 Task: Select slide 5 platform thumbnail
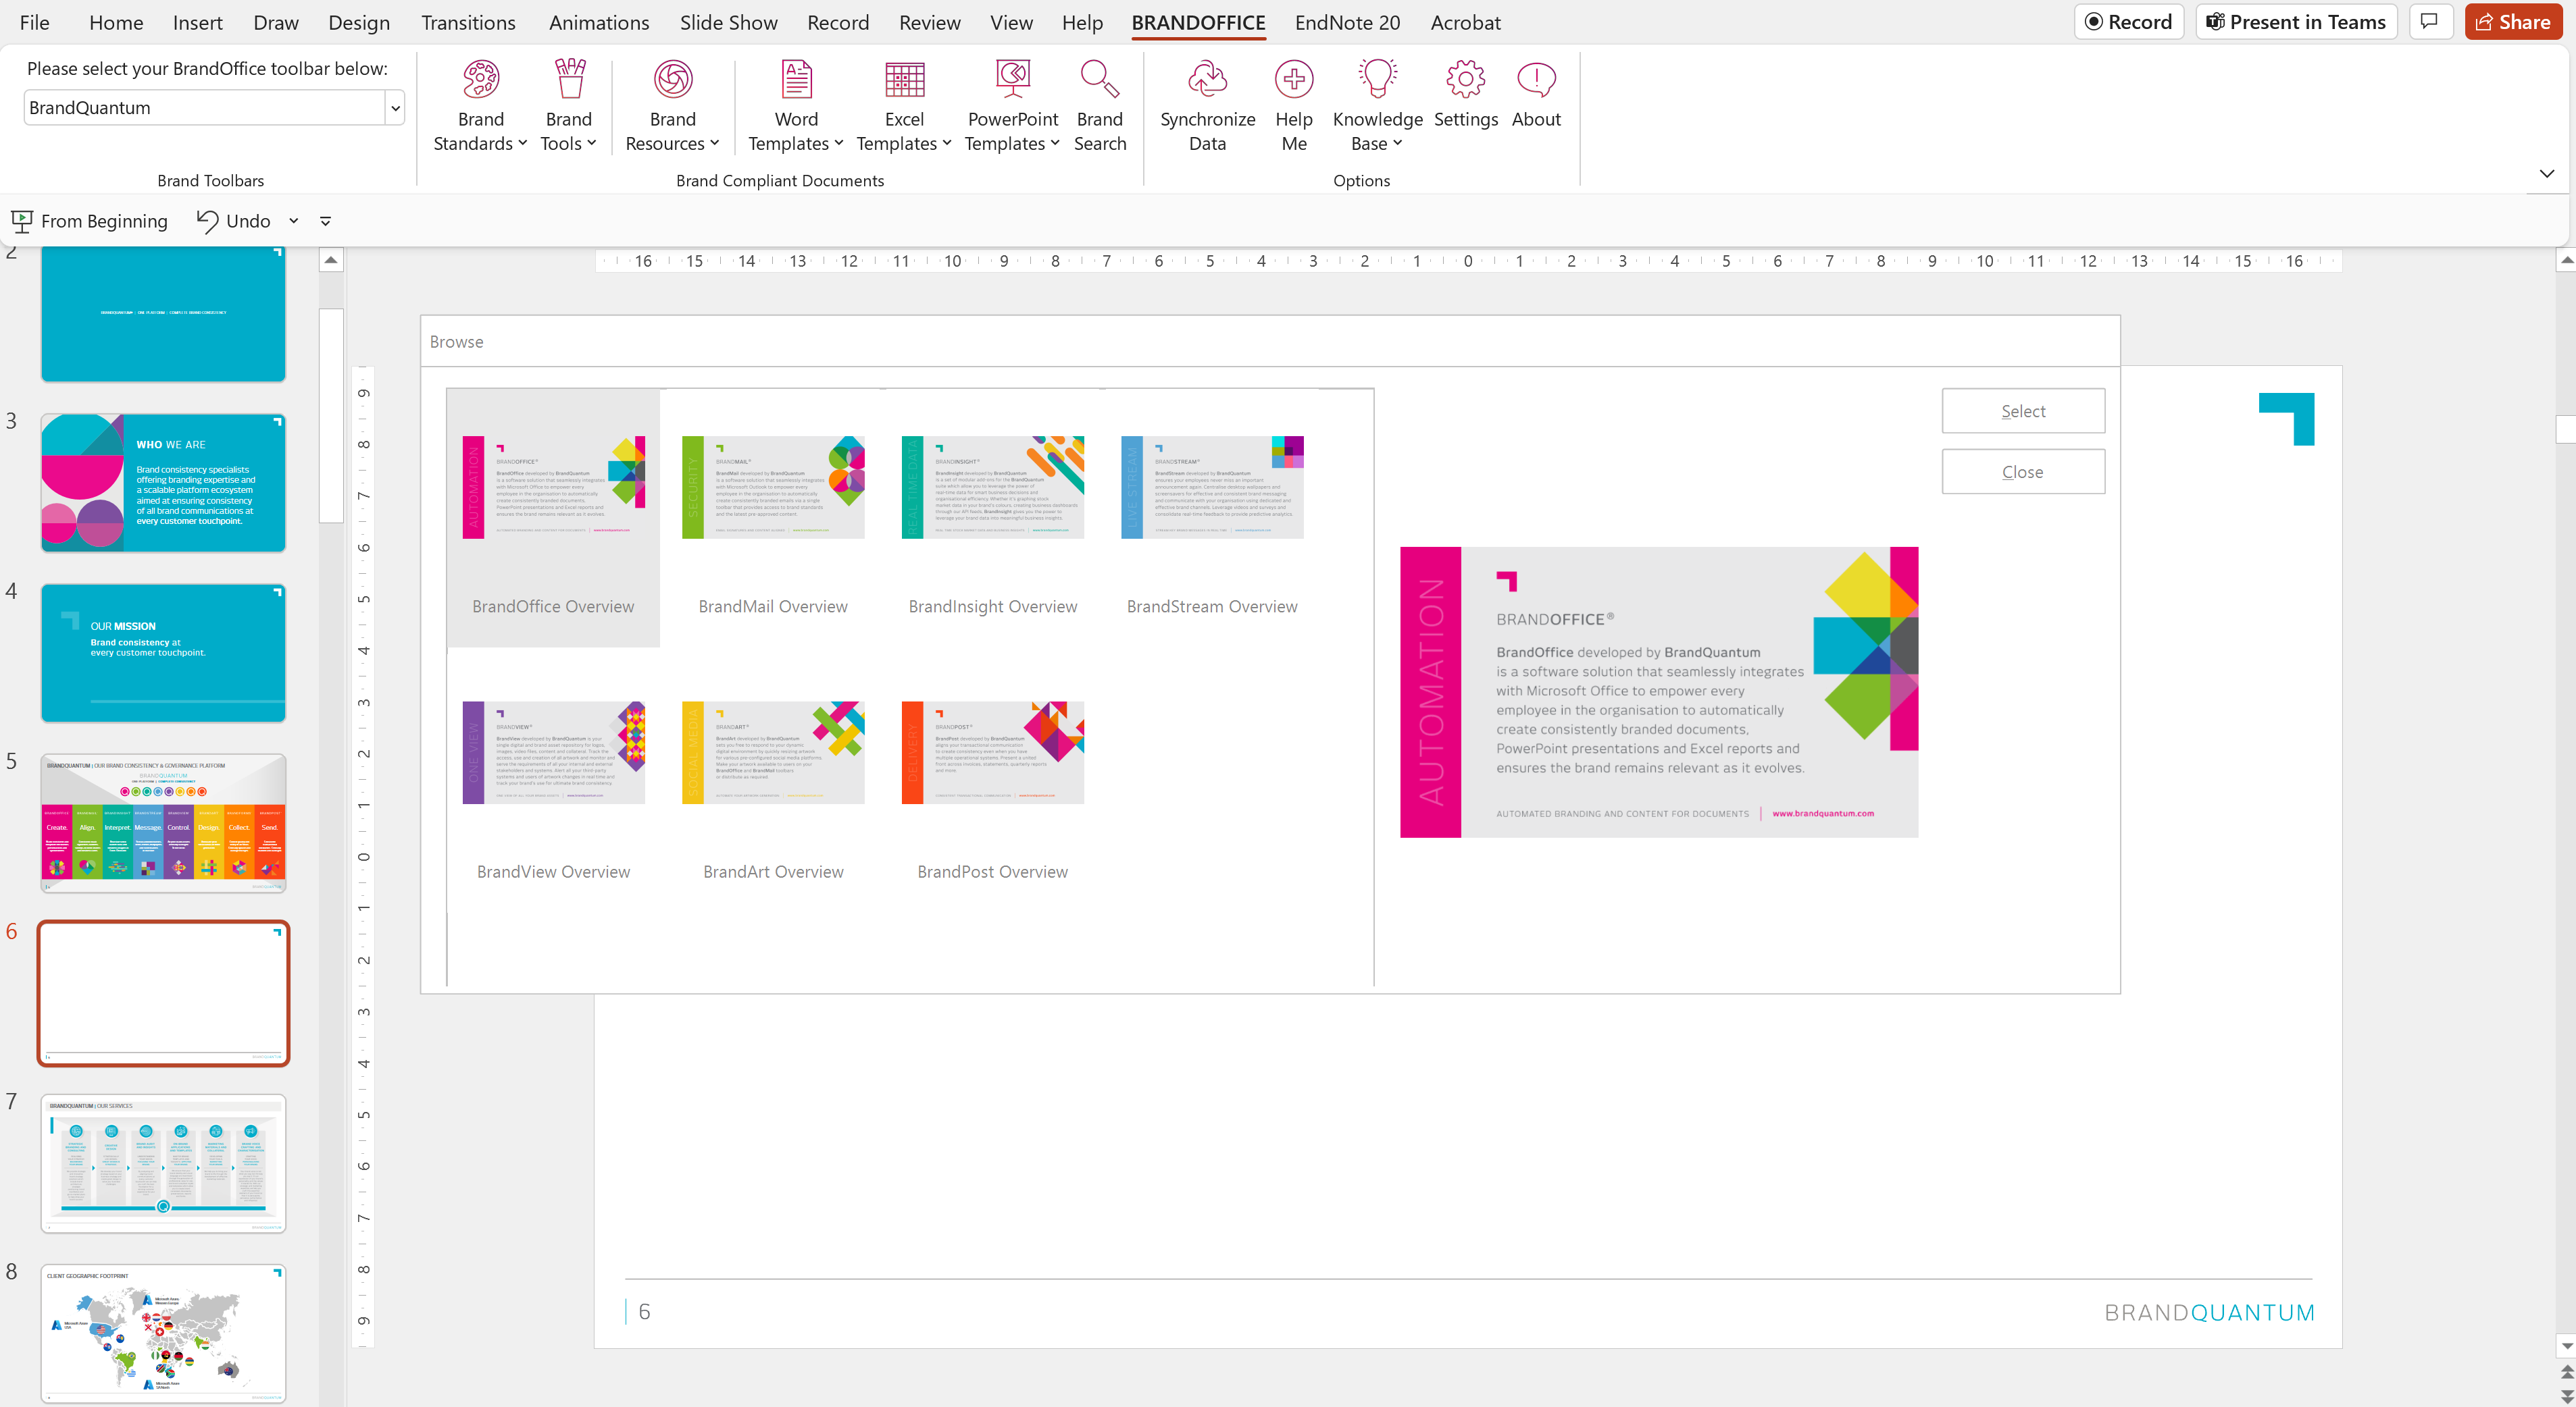tap(163, 822)
